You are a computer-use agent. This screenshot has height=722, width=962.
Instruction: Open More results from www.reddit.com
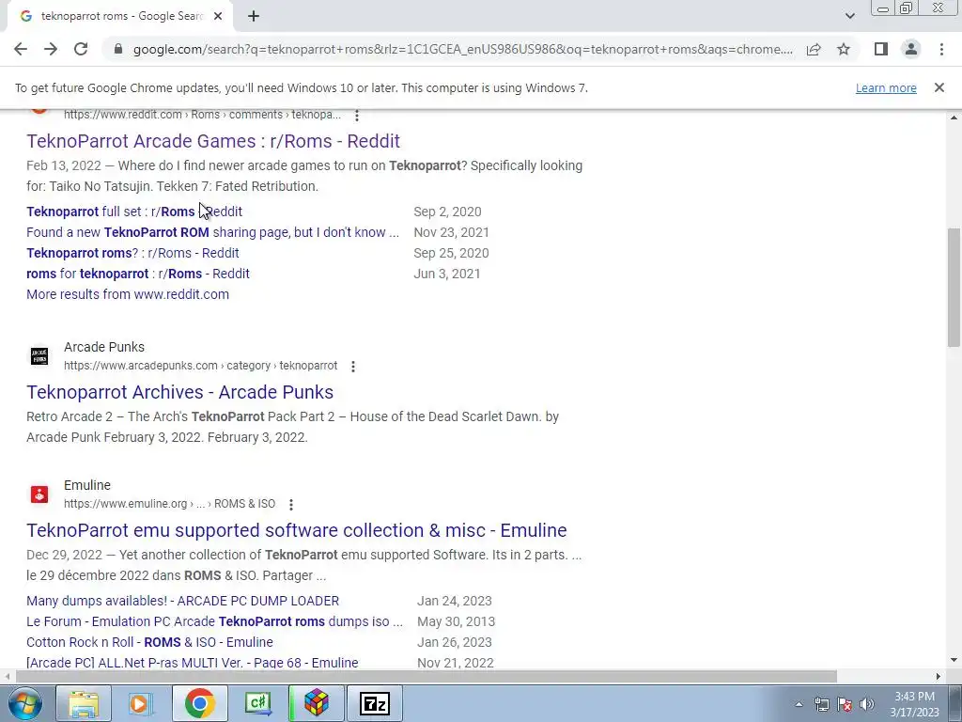[128, 294]
